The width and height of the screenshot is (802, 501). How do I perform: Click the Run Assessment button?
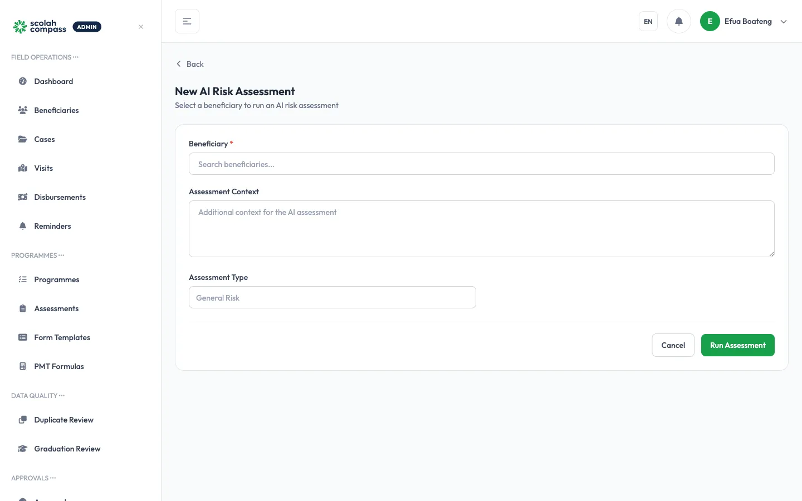(x=738, y=345)
